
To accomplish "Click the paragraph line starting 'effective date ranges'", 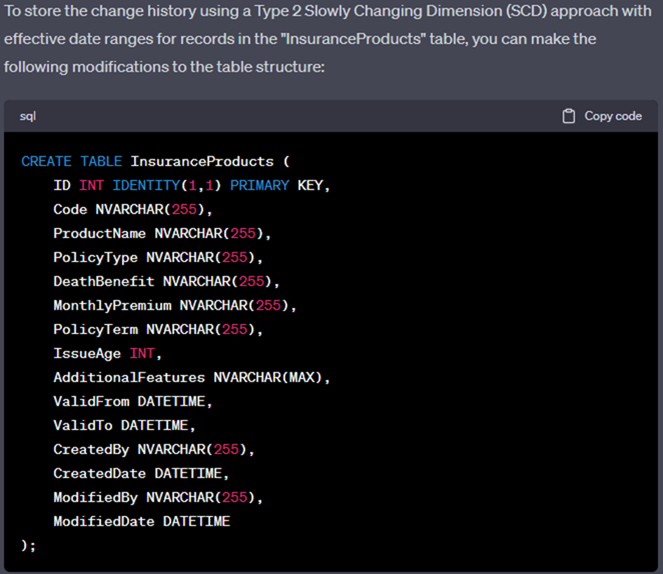I will (300, 39).
